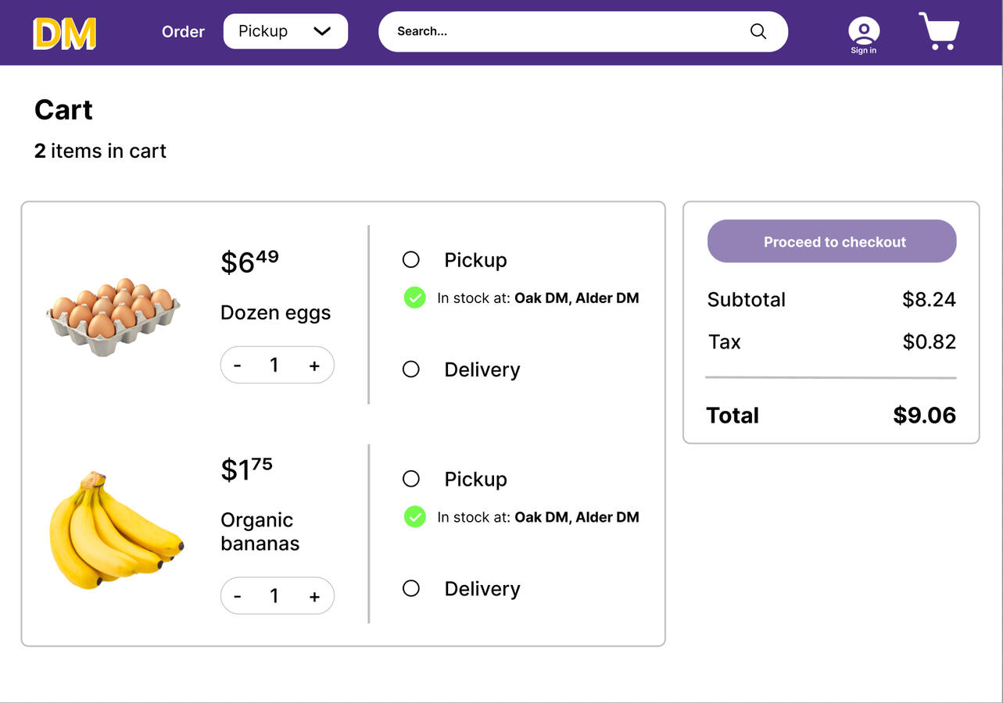Click green in-stock checkmark for eggs
Screen dimensions: 1003x703
point(414,298)
